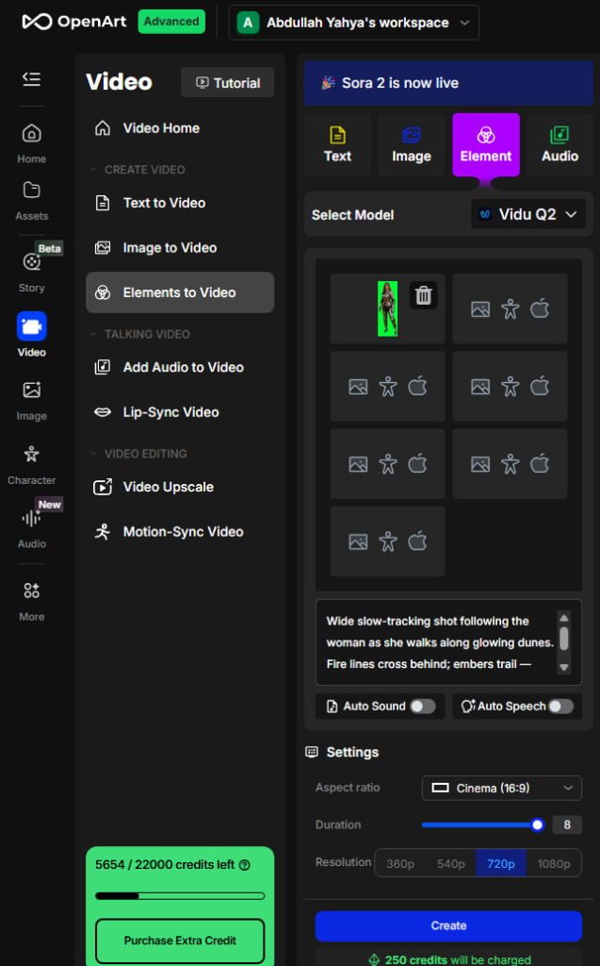This screenshot has width=600, height=966.
Task: Switch to Text tab
Action: tap(338, 144)
